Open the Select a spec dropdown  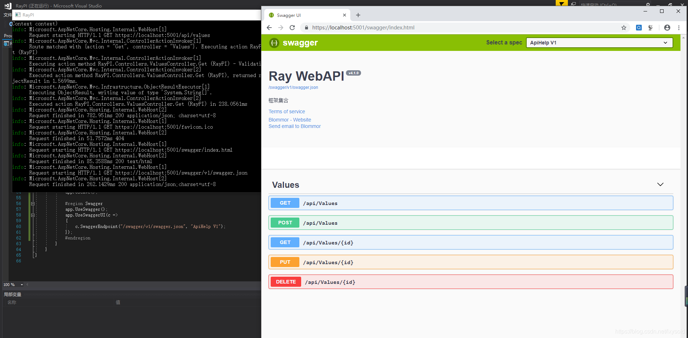[599, 43]
